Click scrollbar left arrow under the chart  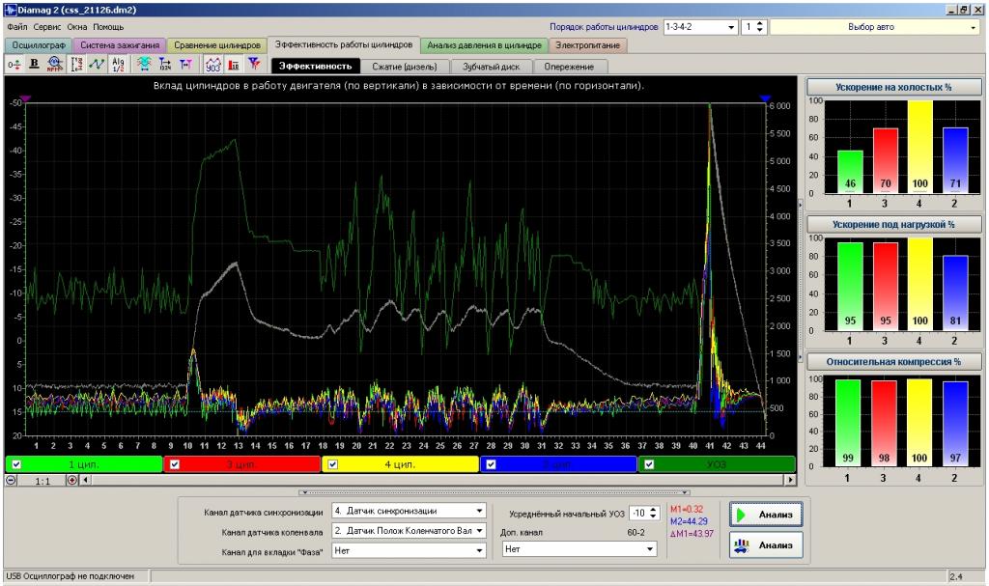[86, 480]
